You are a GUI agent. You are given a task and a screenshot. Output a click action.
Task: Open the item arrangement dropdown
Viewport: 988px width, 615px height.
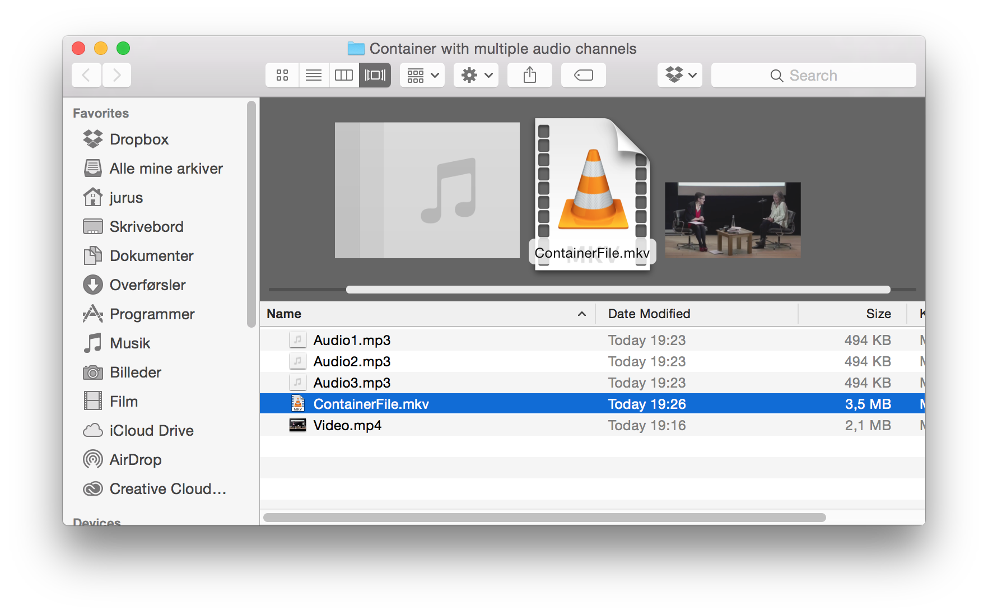422,75
